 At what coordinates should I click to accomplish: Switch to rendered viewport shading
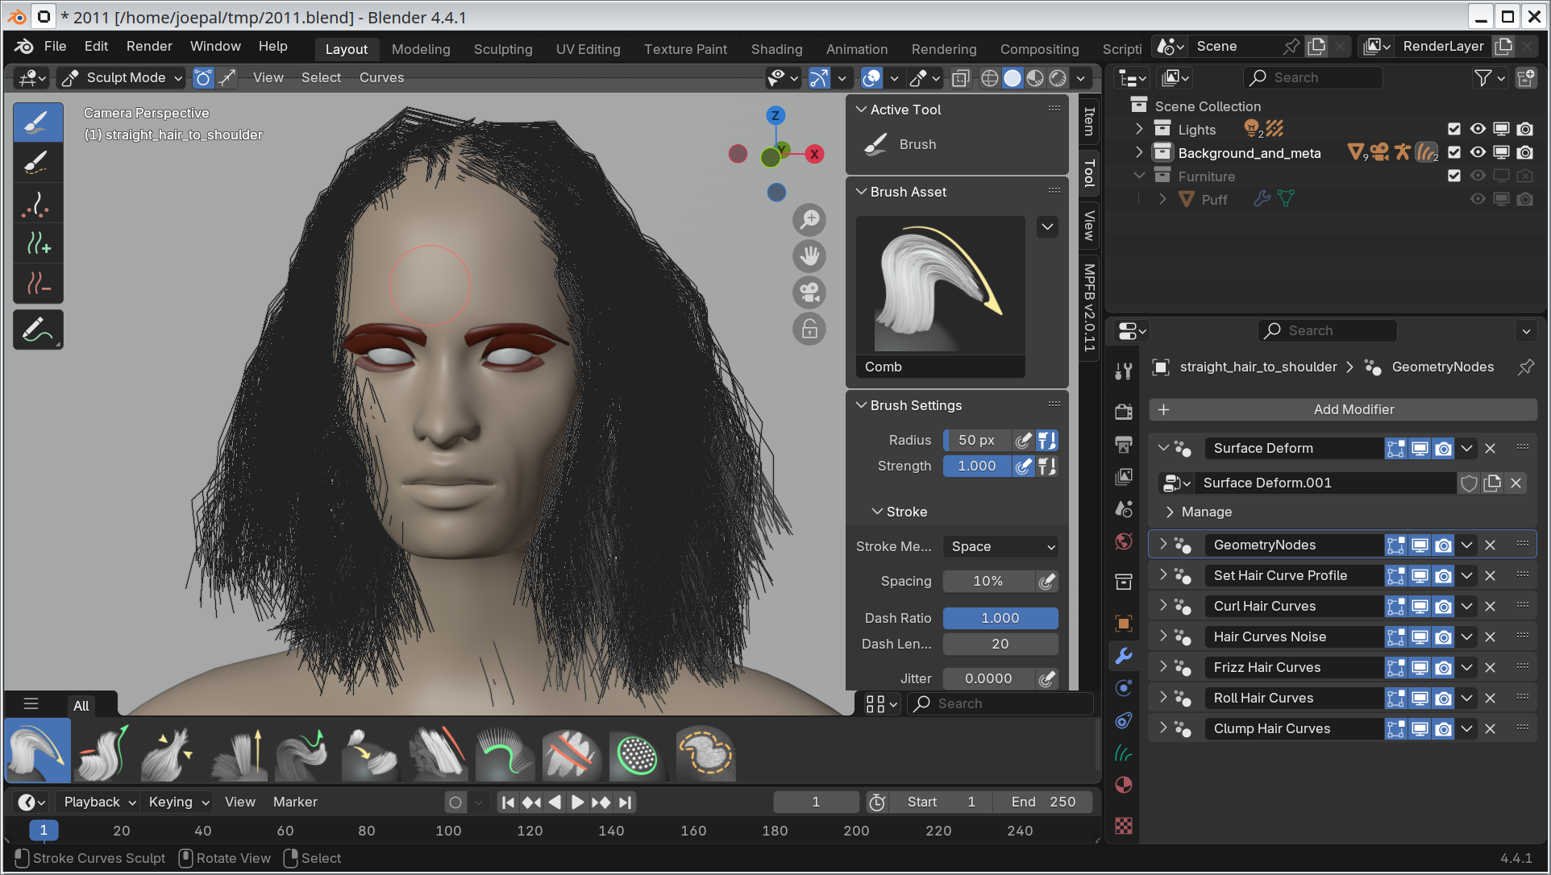coord(1058,77)
